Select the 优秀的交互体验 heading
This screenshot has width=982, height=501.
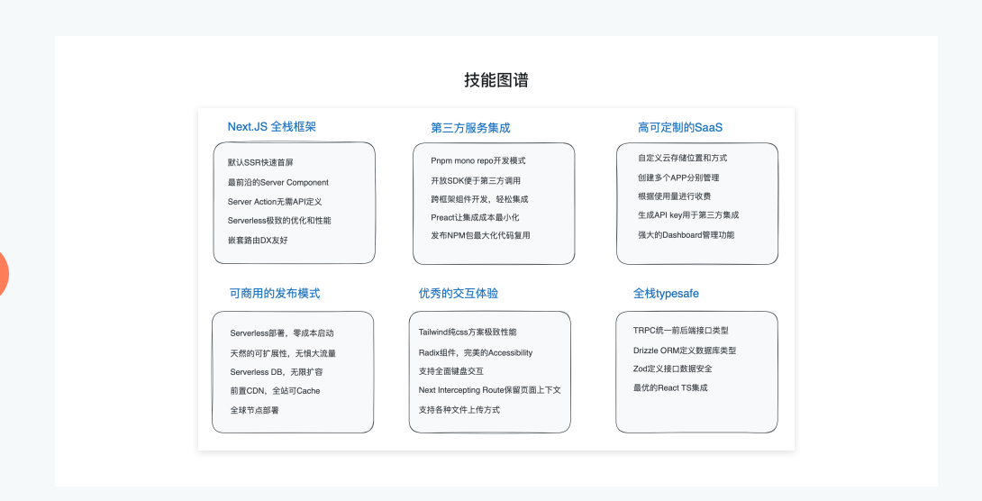[459, 294]
